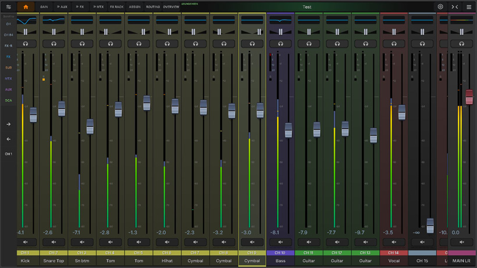Open the Snare Top EQ curve
477x268 pixels.
tap(54, 20)
